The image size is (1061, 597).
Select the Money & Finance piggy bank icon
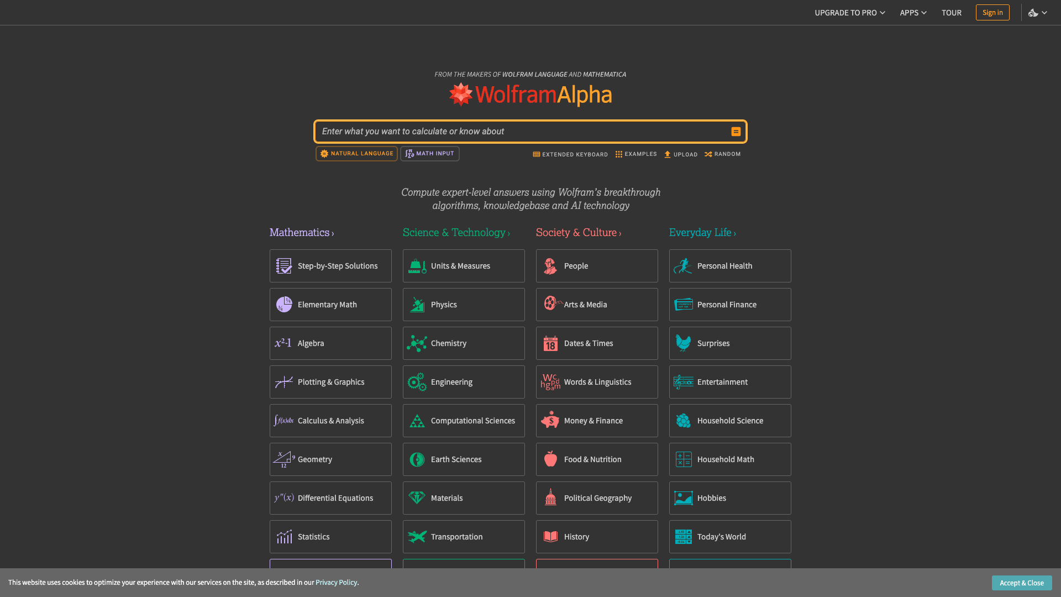pos(550,421)
